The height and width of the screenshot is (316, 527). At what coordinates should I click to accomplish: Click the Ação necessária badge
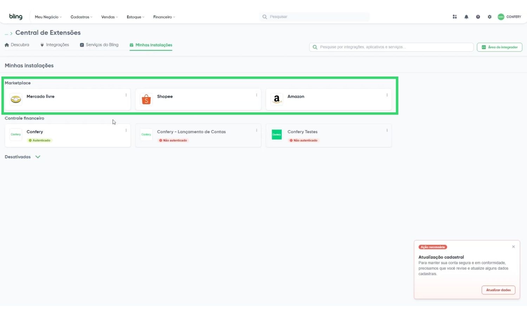point(433,247)
